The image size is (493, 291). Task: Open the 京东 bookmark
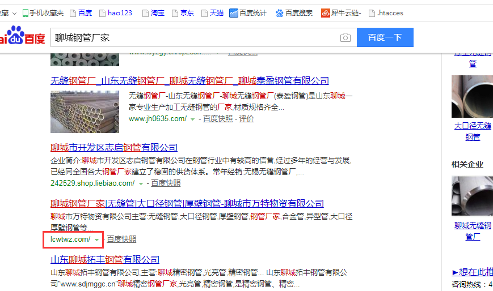point(183,13)
